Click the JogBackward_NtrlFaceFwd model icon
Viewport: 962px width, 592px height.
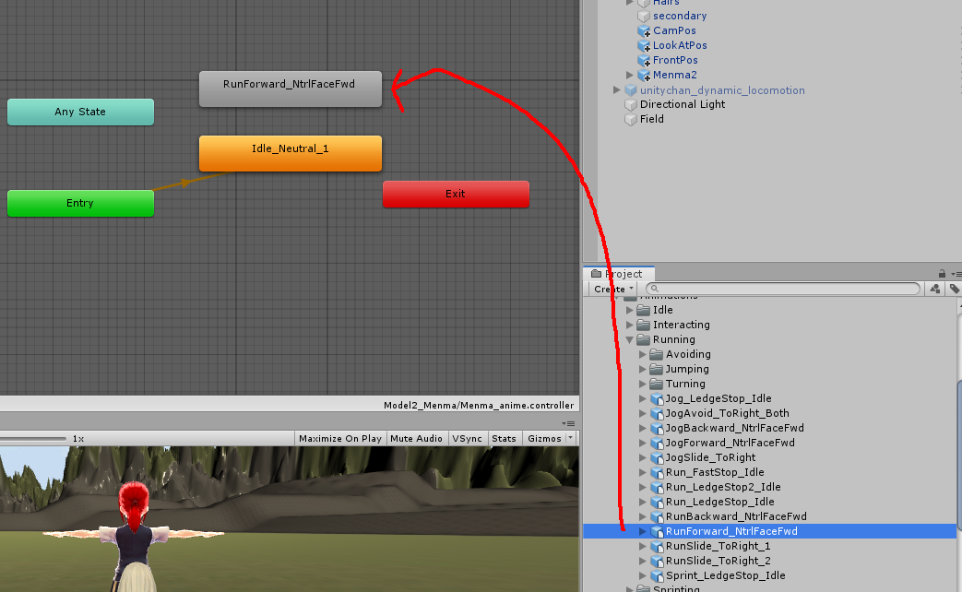point(657,428)
